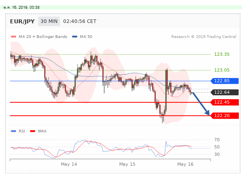This screenshot has width=242, height=176.
Task: Click the RSI legend label
Action: coord(22,131)
